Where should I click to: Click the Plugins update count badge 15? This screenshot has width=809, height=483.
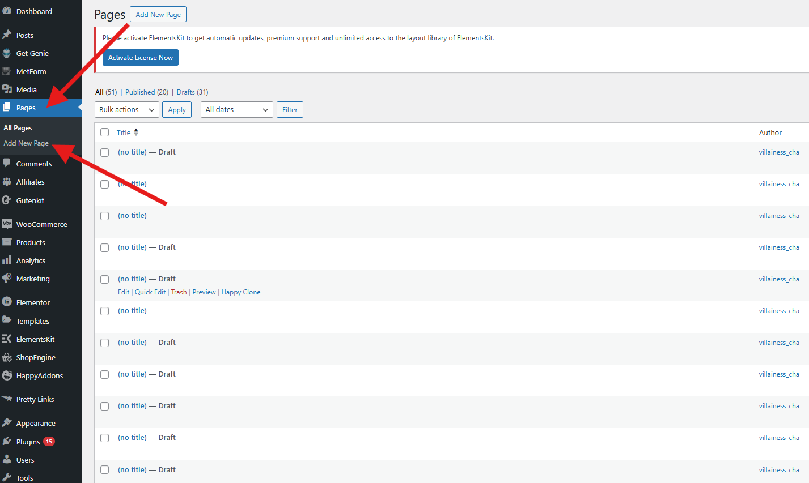tap(49, 441)
